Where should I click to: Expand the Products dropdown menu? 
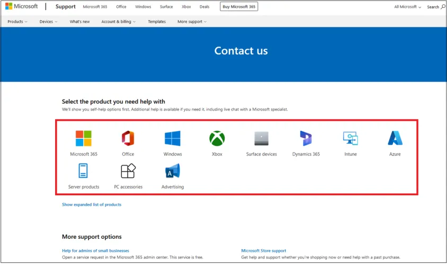click(17, 22)
